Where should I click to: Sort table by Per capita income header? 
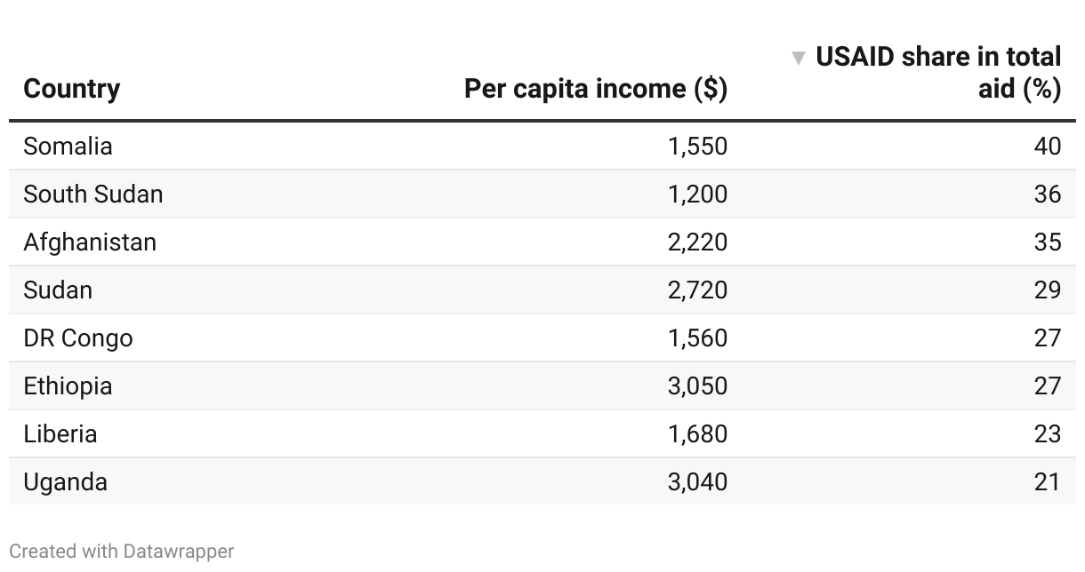595,89
